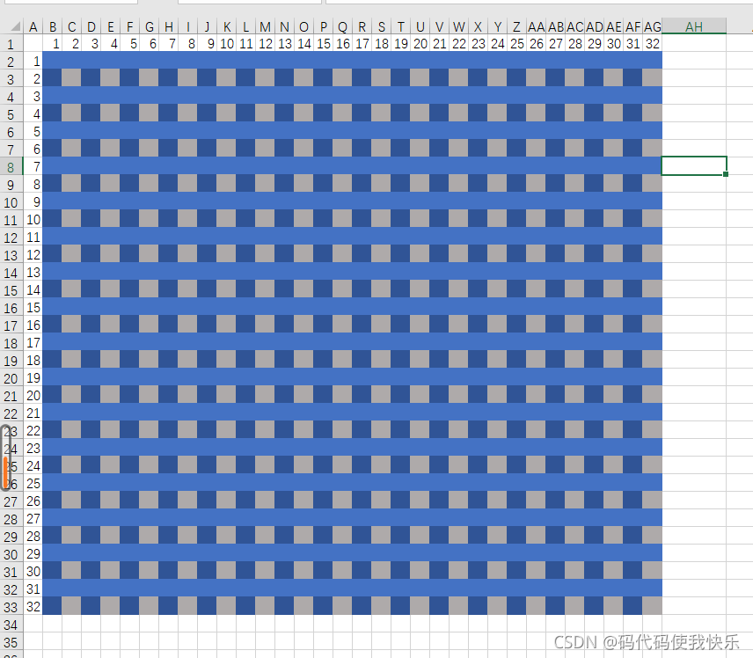753x658 pixels.
Task: Click cell A8 containing value 7
Action: click(x=33, y=166)
